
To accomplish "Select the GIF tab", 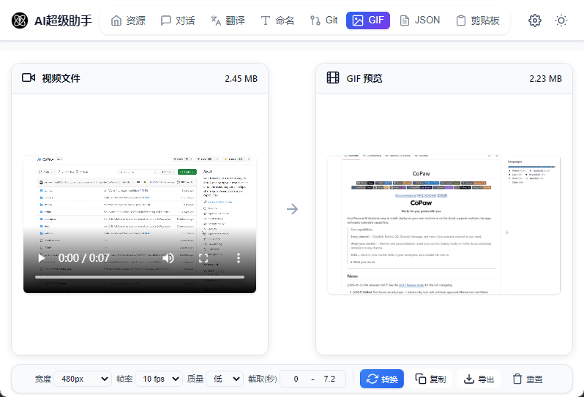I will 368,20.
